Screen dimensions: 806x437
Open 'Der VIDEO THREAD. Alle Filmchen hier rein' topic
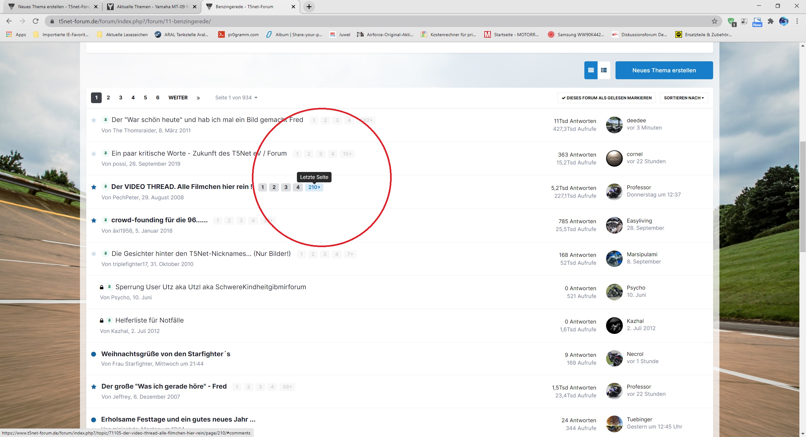click(x=182, y=187)
